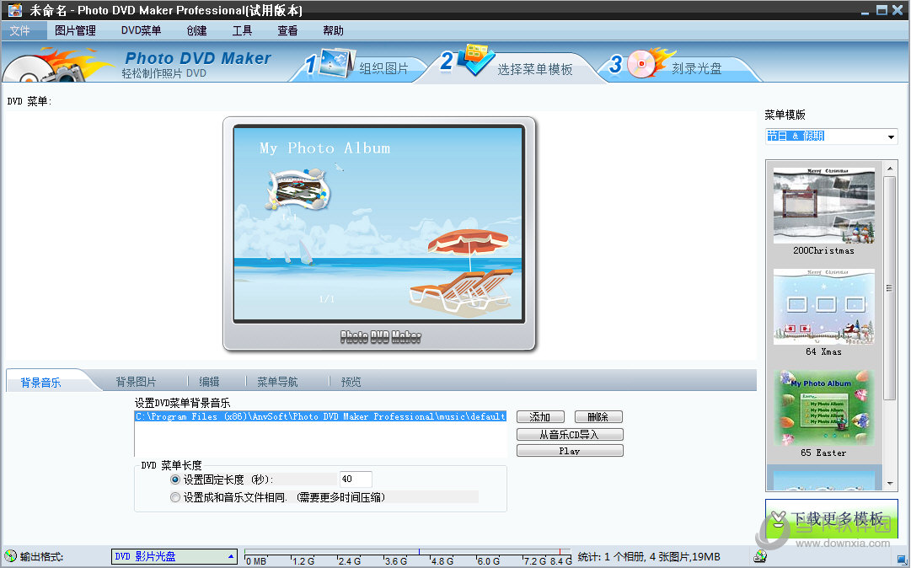Click the Photo DVD Maker flaming disc logo

58,65
